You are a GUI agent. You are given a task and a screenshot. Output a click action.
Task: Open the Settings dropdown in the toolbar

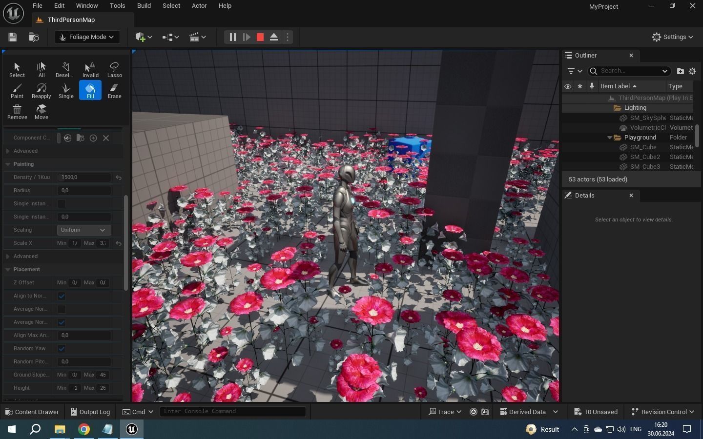pos(673,37)
